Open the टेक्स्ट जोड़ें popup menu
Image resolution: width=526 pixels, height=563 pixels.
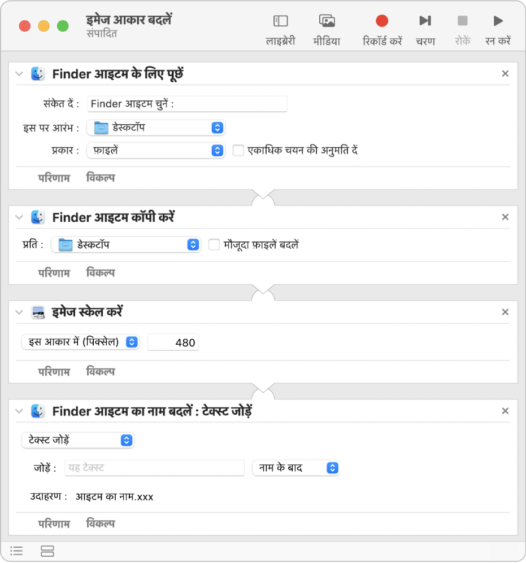(77, 440)
